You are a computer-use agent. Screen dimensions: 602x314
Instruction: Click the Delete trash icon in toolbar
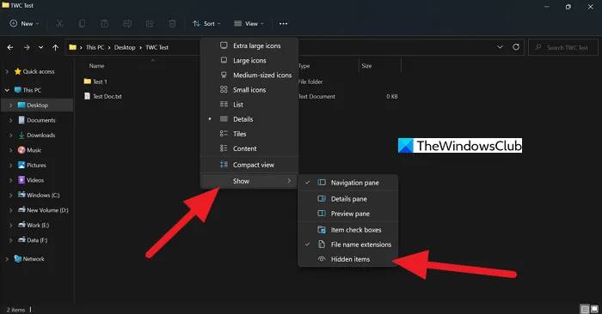tap(172, 24)
